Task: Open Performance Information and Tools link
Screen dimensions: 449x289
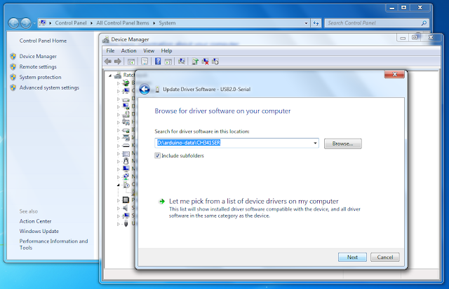Action: pyautogui.click(x=53, y=244)
